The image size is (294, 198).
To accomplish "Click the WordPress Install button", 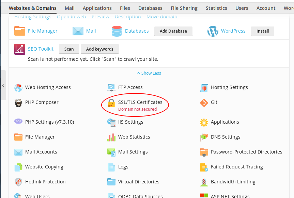I will click(x=262, y=31).
